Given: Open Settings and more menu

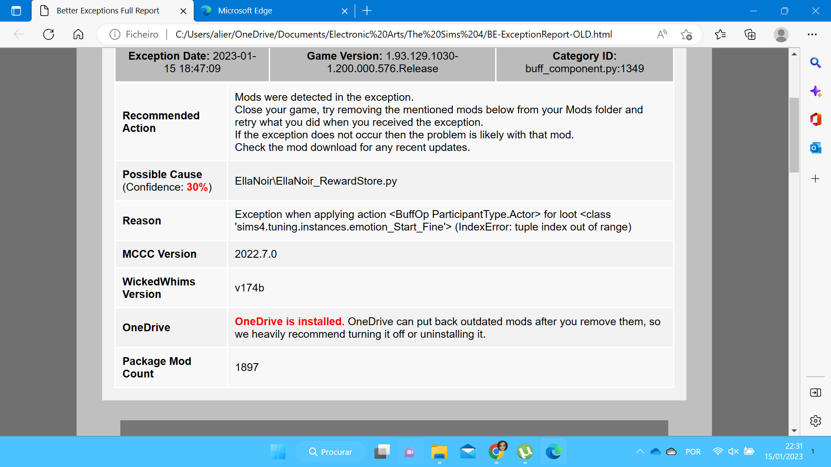Looking at the screenshot, I should click(812, 34).
